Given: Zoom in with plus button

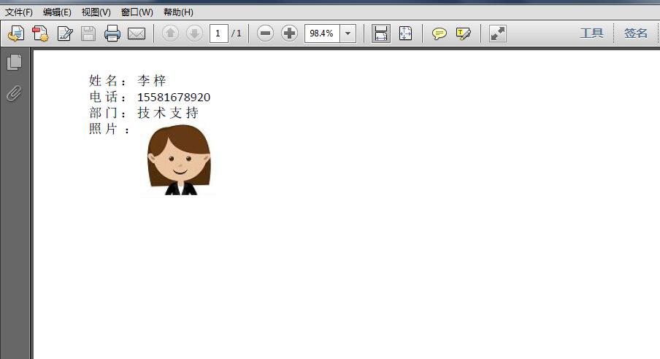Looking at the screenshot, I should pyautogui.click(x=289, y=33).
